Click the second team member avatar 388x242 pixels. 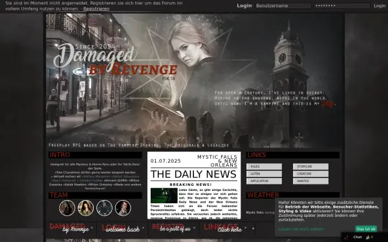coord(85,208)
